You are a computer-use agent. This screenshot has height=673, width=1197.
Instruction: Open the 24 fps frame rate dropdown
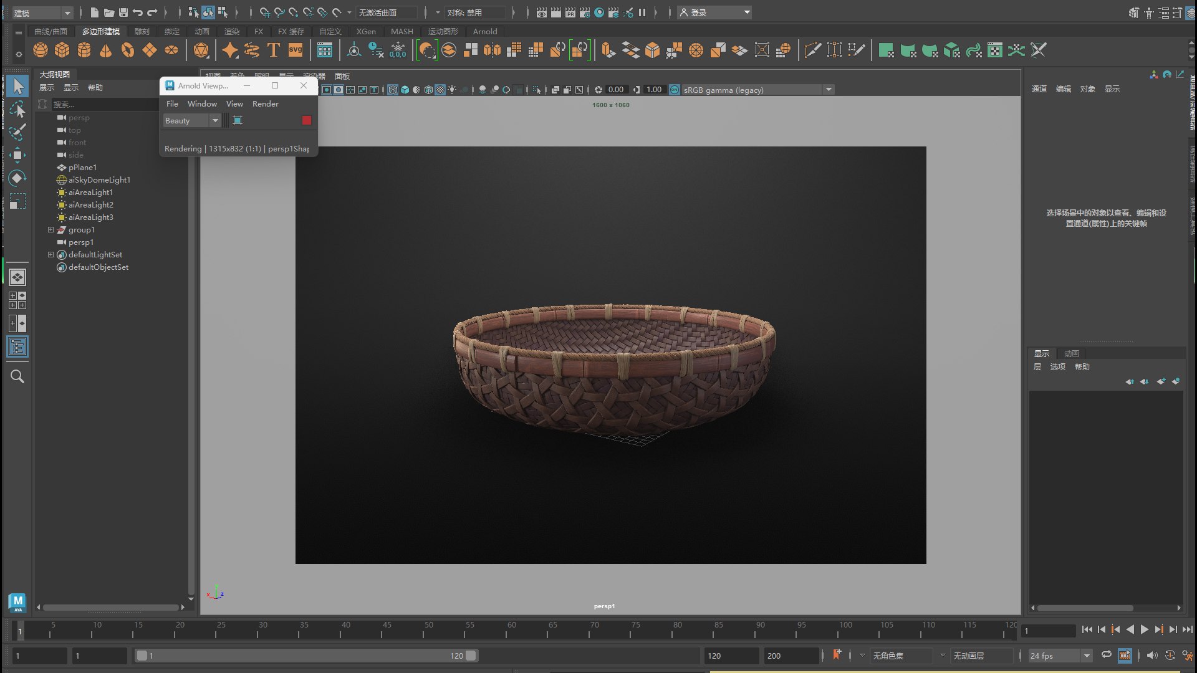click(x=1060, y=656)
